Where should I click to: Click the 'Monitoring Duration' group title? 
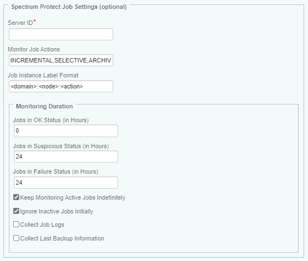(44, 106)
